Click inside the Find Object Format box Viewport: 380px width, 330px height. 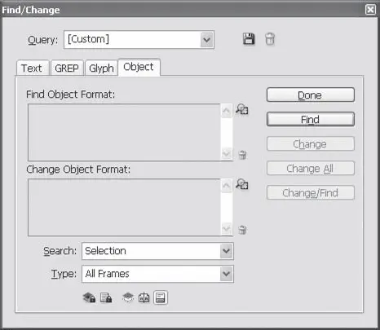tap(124, 132)
